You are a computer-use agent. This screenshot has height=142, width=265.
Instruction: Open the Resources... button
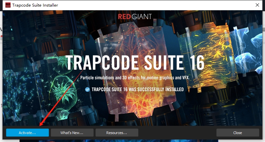[x=117, y=133]
